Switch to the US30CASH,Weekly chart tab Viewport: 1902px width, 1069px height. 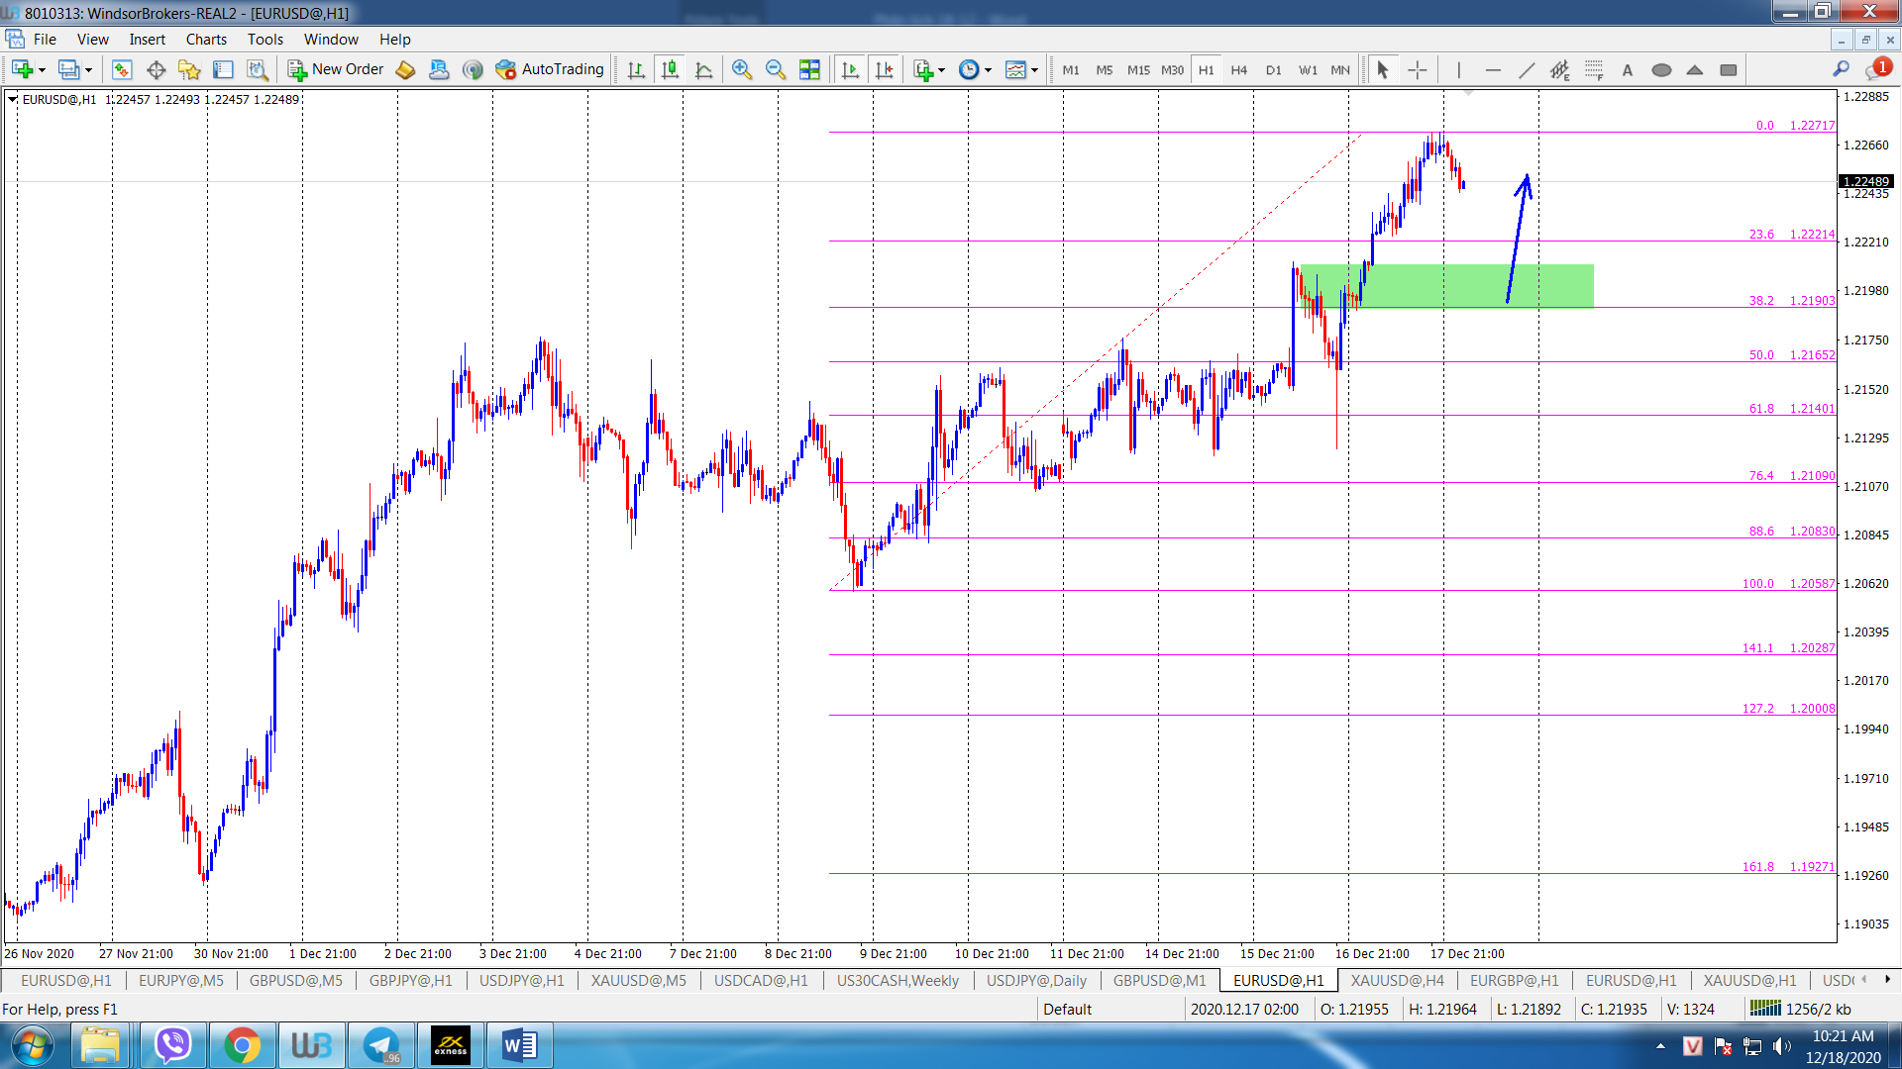point(898,980)
